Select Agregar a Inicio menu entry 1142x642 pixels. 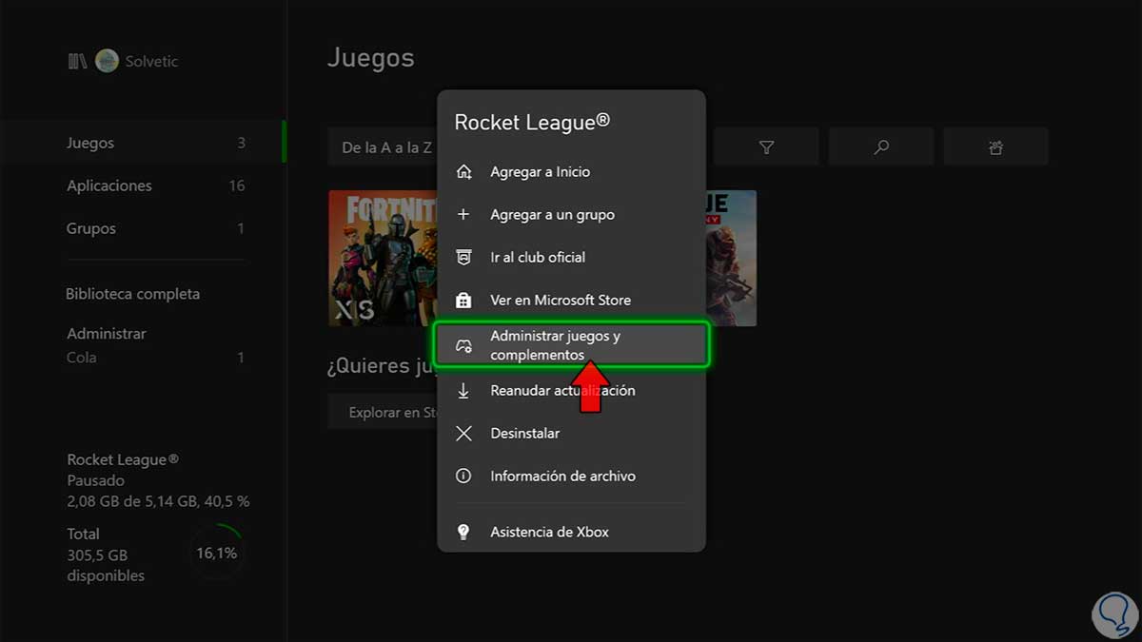571,172
